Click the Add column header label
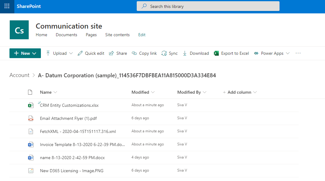Viewport: 325px width, 181px height. (239, 92)
